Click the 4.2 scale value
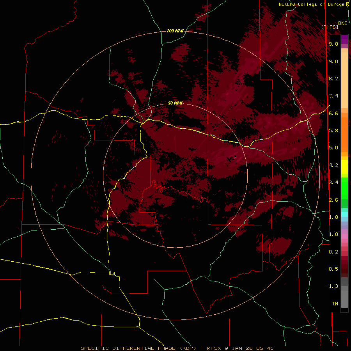The image size is (351, 351). (x=333, y=165)
